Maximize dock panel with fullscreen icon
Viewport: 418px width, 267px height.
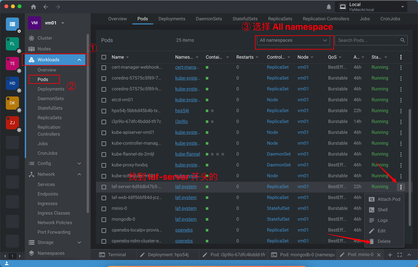(x=400, y=255)
